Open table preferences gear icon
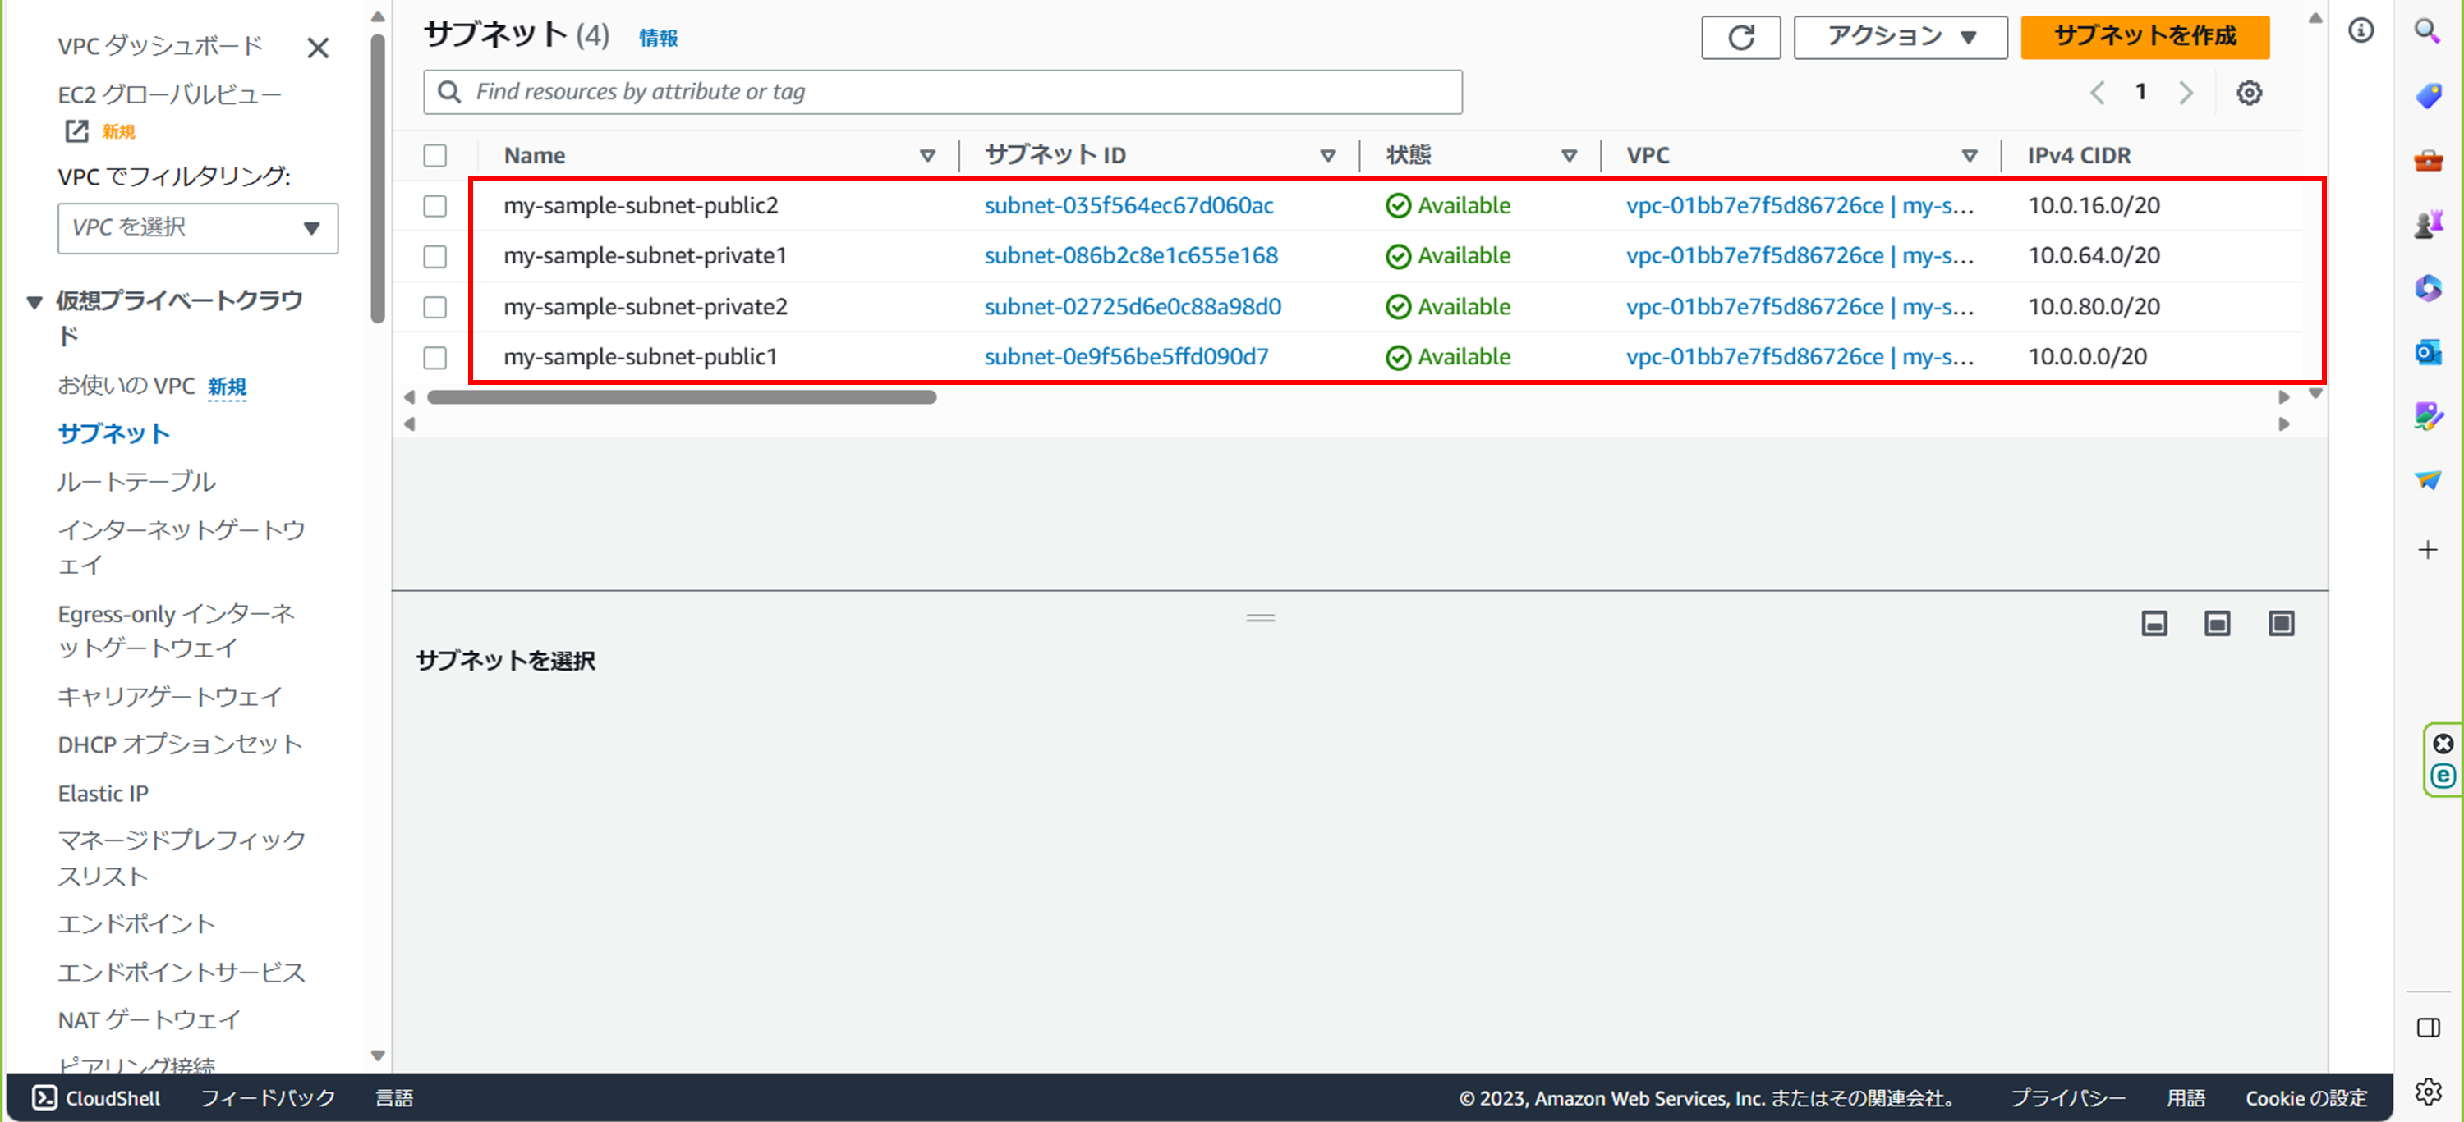Viewport: 2464px width, 1122px height. [x=2249, y=93]
